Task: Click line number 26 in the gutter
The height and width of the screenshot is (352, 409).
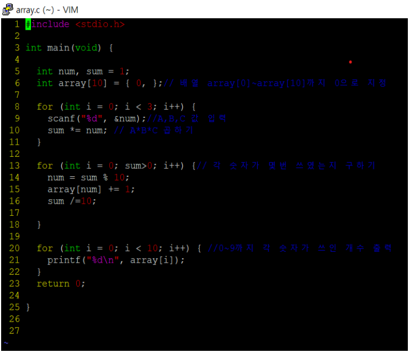Action: tap(14, 319)
